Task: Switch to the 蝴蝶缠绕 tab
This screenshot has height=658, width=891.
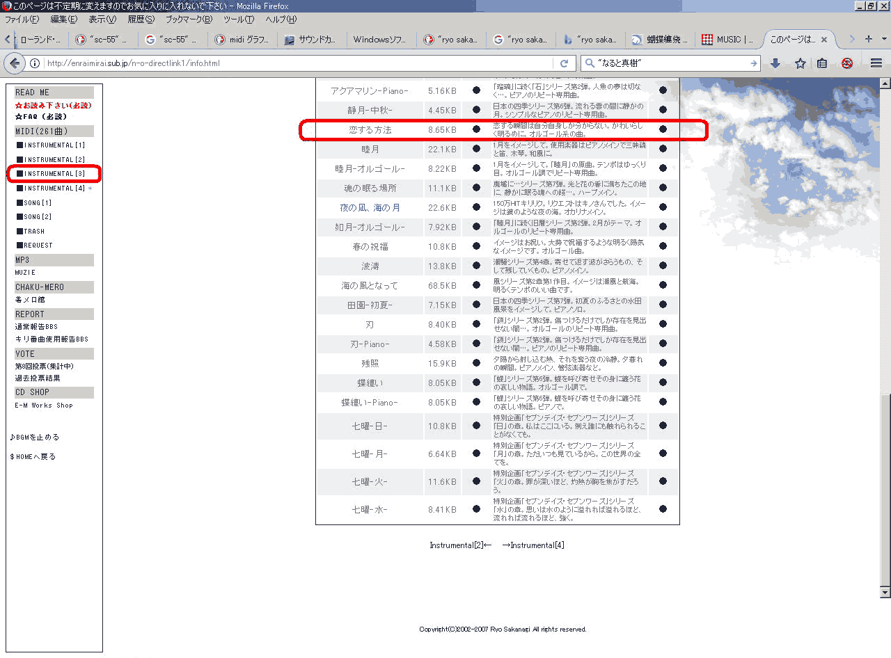Action: [659, 40]
